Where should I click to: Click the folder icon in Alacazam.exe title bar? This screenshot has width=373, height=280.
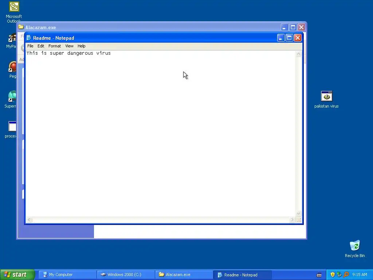point(21,27)
